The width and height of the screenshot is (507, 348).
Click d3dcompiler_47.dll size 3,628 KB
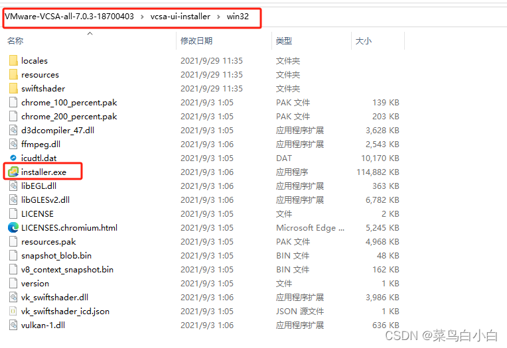point(382,130)
